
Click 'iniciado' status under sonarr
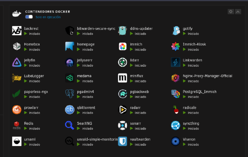pos(140,128)
